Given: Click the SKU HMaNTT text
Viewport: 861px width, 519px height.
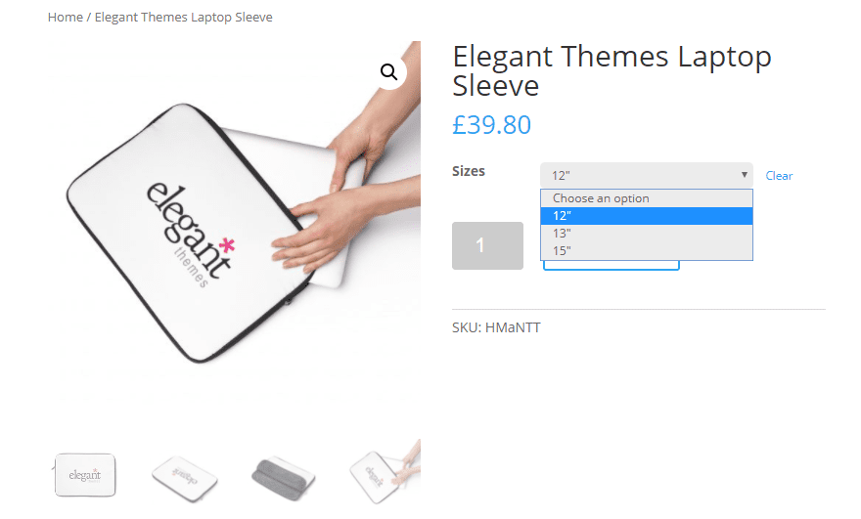Looking at the screenshot, I should pyautogui.click(x=496, y=327).
